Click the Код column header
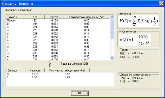 (x=35, y=17)
